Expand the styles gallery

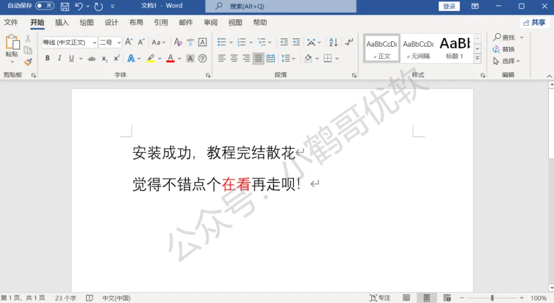(x=478, y=58)
